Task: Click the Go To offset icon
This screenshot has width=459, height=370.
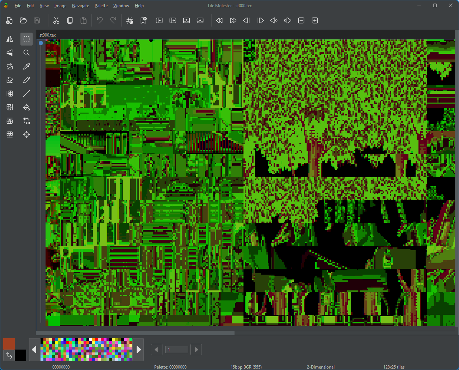Action: 130,20
